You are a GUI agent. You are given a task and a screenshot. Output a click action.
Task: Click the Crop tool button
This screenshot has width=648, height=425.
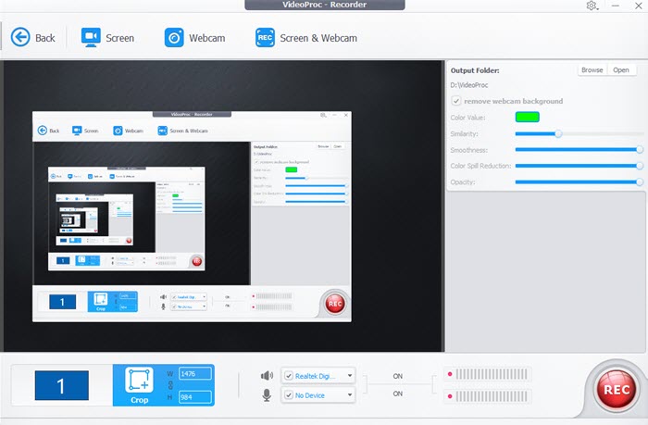139,385
